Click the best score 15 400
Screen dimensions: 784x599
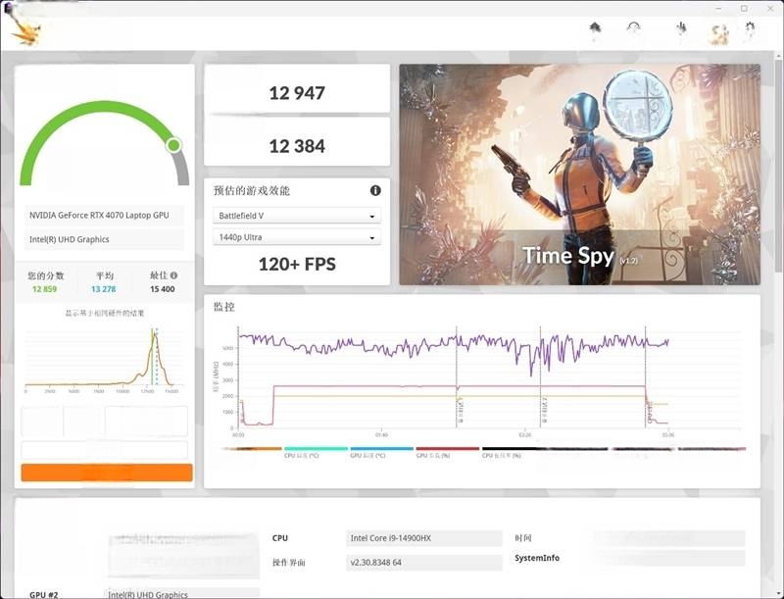(x=163, y=289)
